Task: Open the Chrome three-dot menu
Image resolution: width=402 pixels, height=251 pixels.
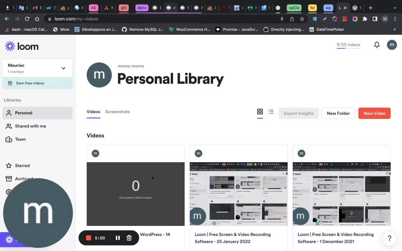Action: [395, 19]
